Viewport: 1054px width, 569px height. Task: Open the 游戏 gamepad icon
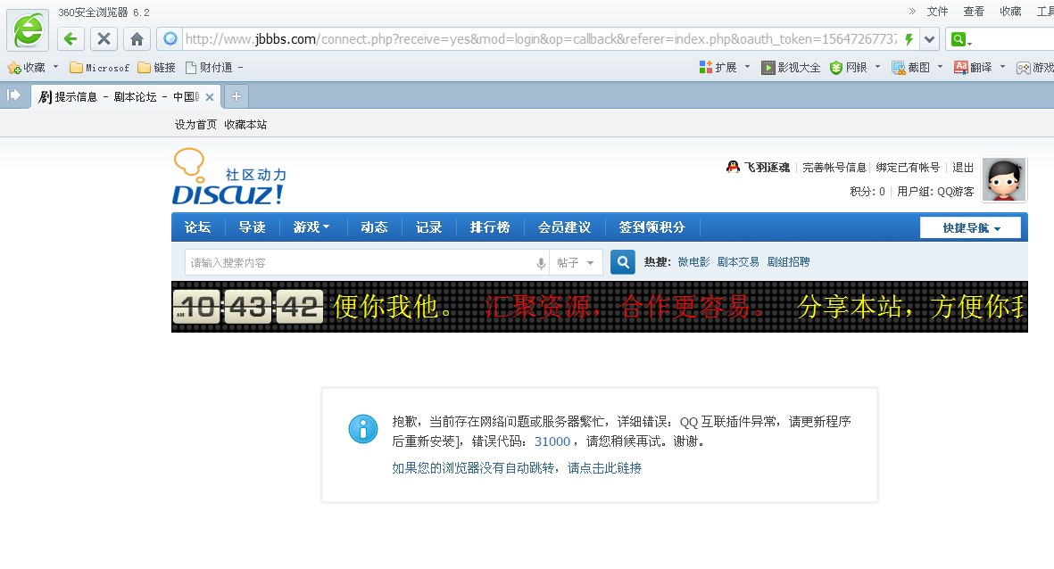1023,68
